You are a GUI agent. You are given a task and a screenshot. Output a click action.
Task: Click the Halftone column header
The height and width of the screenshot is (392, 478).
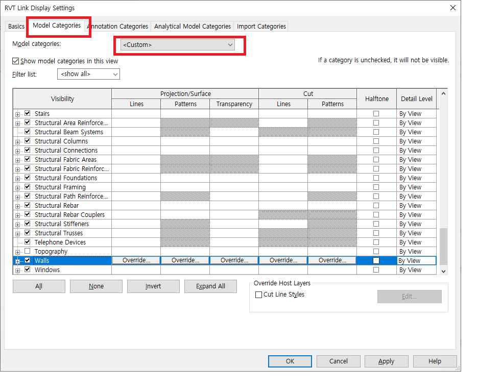[x=377, y=99]
